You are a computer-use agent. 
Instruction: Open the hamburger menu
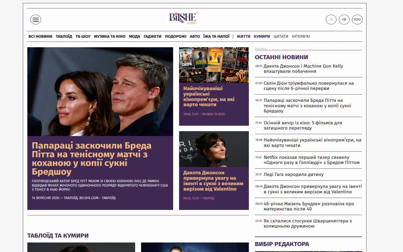[36, 20]
